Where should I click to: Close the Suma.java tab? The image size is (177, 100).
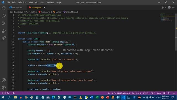(x=44, y=7)
